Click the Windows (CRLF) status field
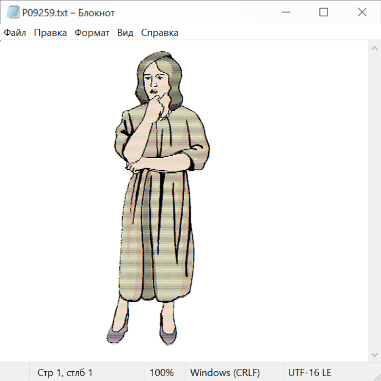 click(225, 373)
